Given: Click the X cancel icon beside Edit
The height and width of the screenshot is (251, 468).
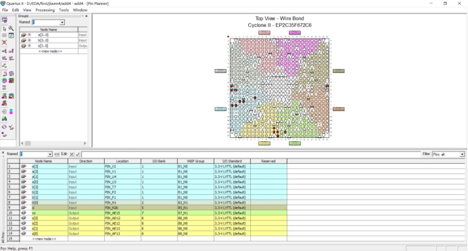Looking at the screenshot, I should click(x=72, y=154).
